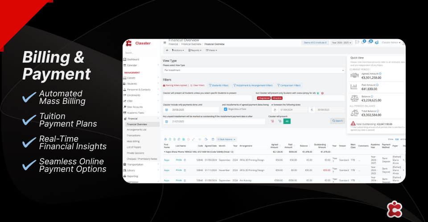Click the Clear Filters link

[x=198, y=85]
